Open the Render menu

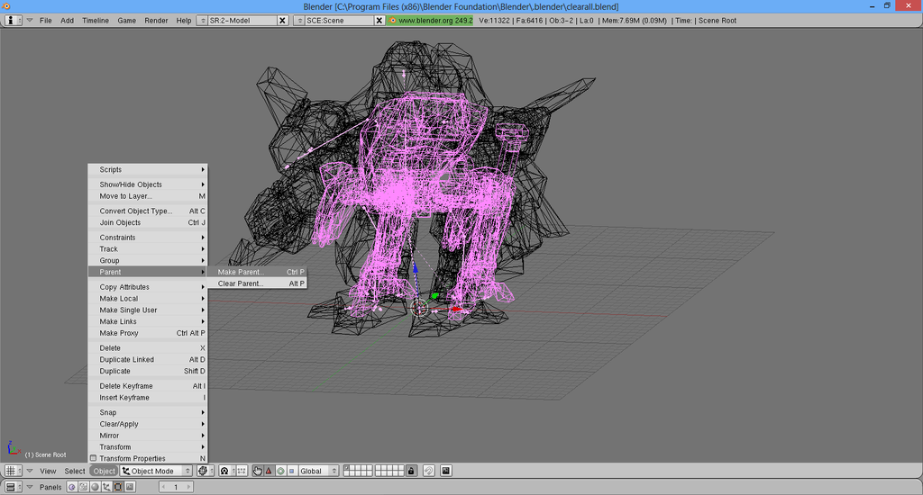(x=156, y=20)
